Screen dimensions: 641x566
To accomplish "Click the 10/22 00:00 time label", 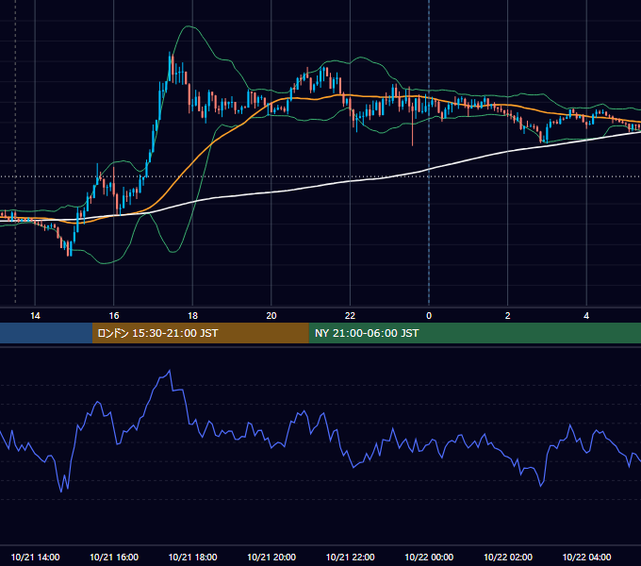I will coord(429,557).
